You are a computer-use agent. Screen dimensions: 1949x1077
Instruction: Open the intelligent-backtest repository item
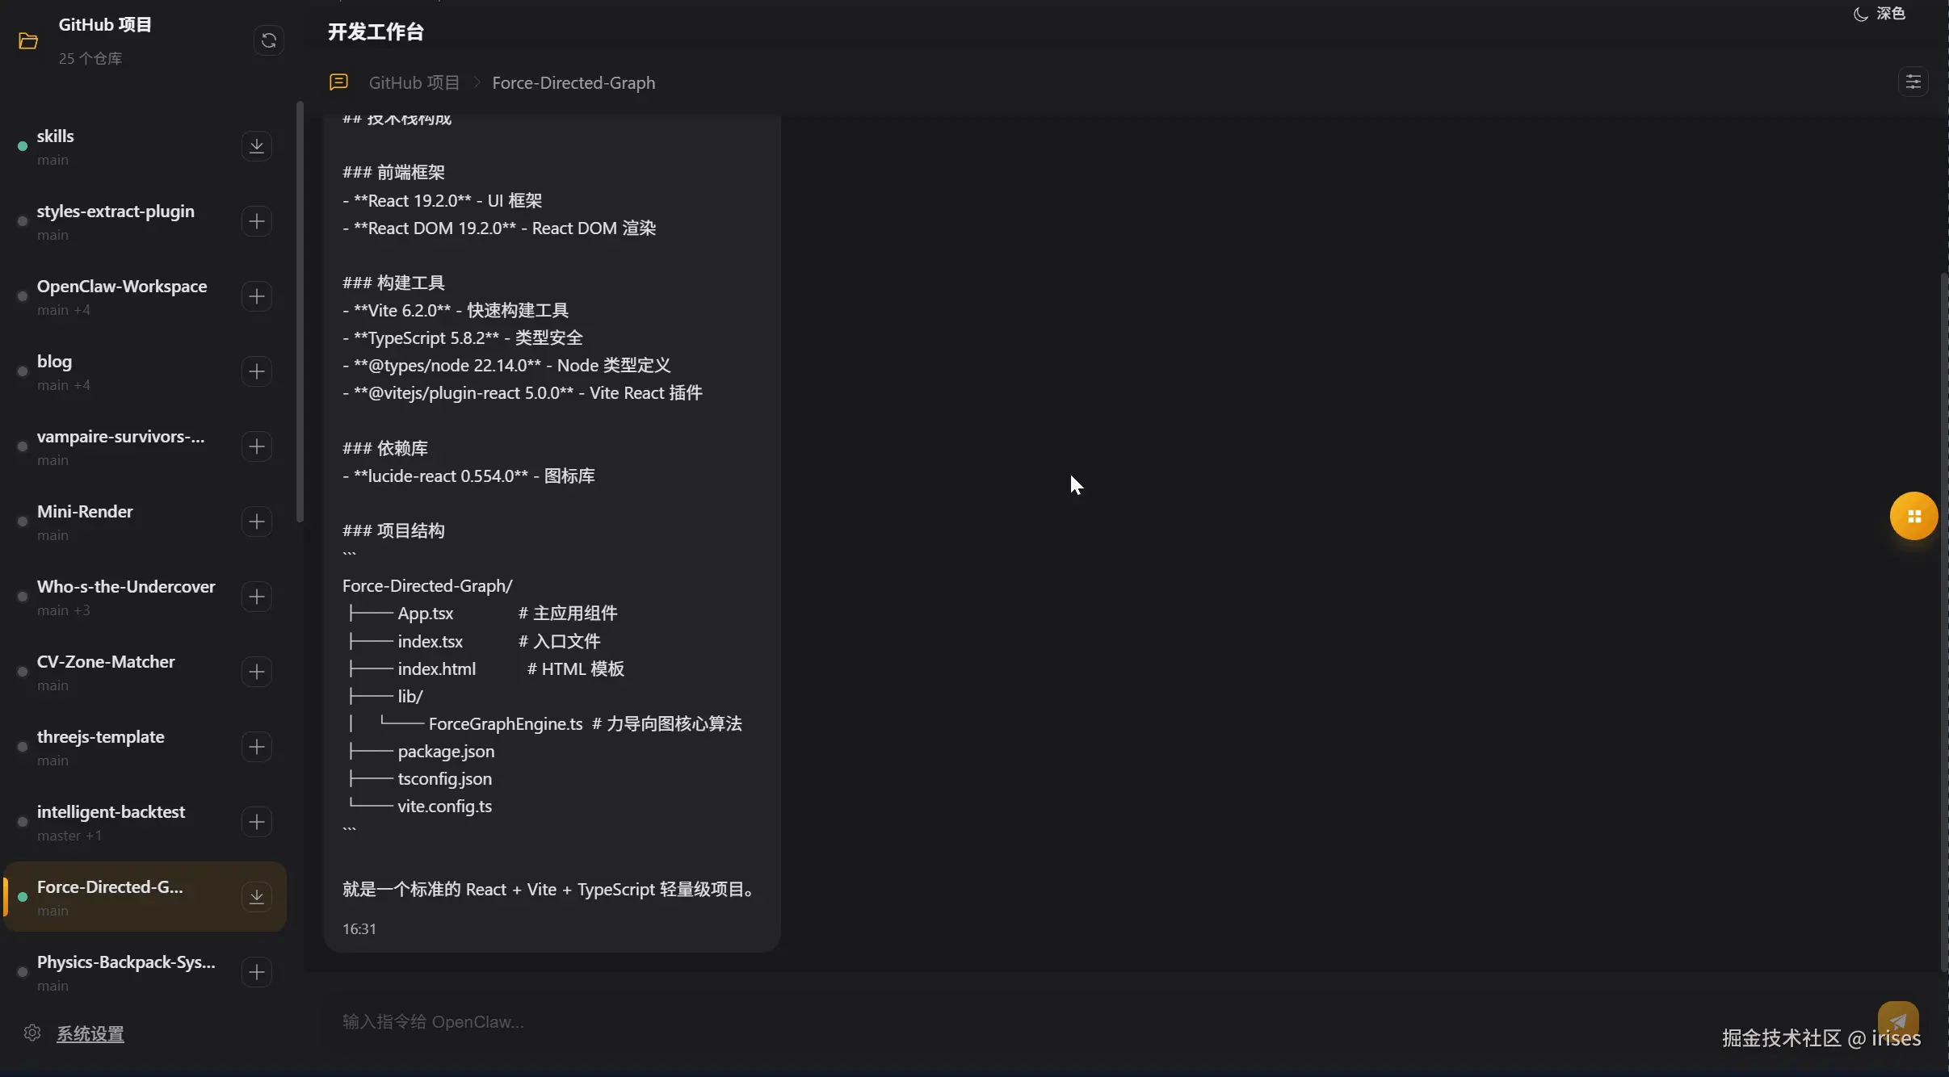point(111,812)
